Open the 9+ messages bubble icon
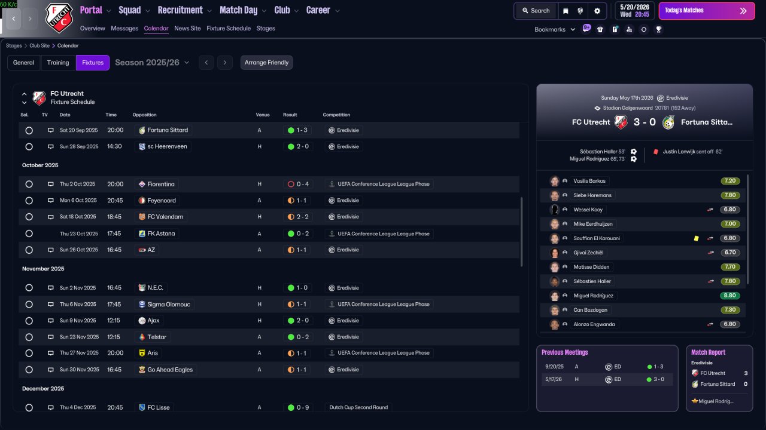The image size is (766, 430). pos(586,28)
